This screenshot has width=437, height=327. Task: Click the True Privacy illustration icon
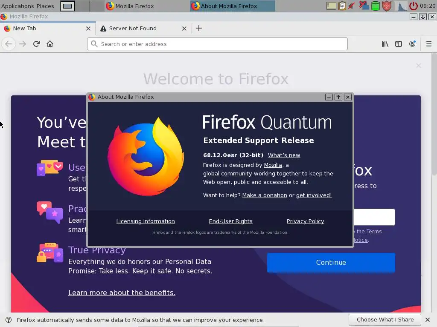50,252
